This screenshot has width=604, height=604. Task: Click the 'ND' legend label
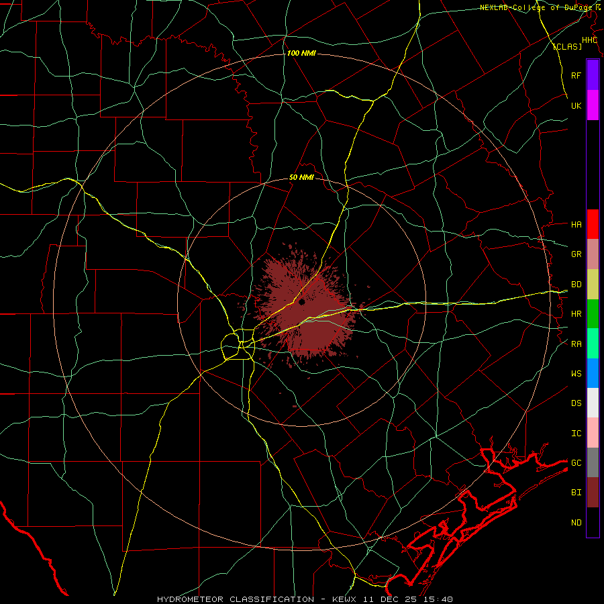[x=576, y=523]
